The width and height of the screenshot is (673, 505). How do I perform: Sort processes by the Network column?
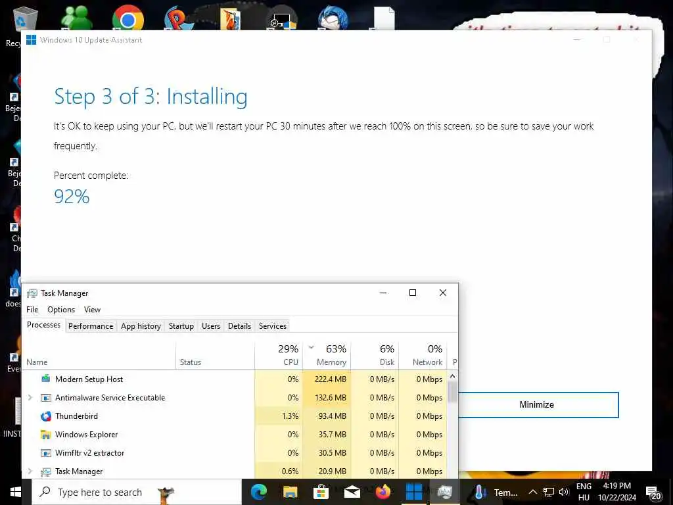click(423, 356)
